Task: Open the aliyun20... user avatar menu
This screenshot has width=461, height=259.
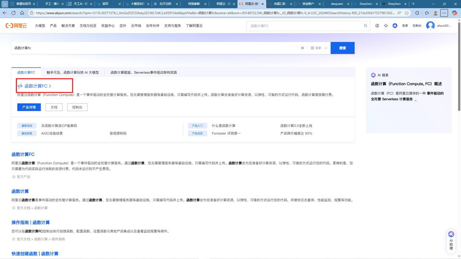Action: pos(430,25)
